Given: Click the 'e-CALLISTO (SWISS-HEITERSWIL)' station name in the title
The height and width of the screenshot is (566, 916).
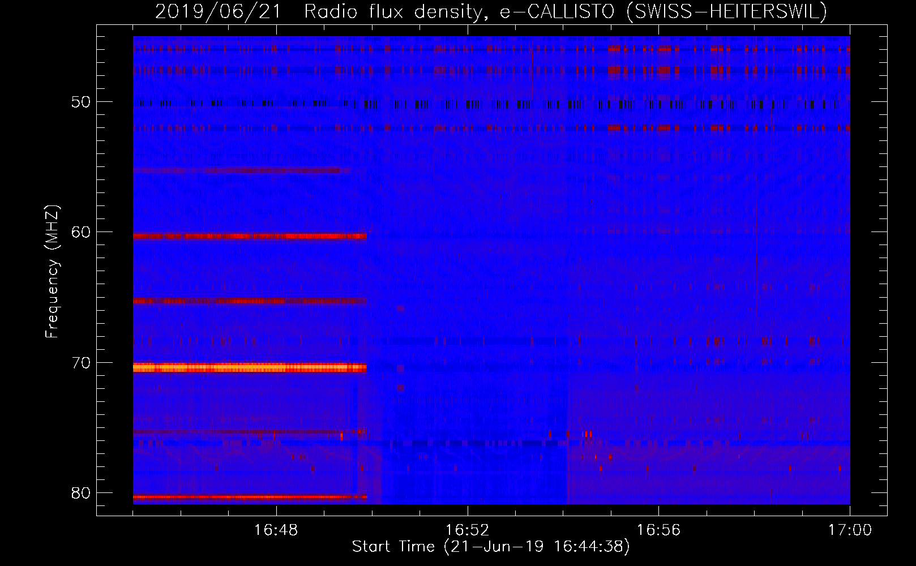Looking at the screenshot, I should pos(663,12).
